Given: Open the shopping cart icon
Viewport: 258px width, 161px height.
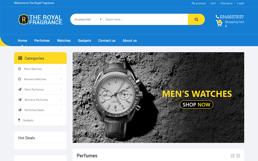Looking at the screenshot, I should tap(219, 23).
